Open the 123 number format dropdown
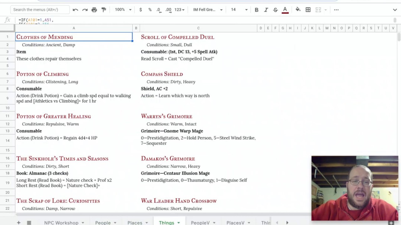The height and width of the screenshot is (225, 401). pyautogui.click(x=180, y=10)
